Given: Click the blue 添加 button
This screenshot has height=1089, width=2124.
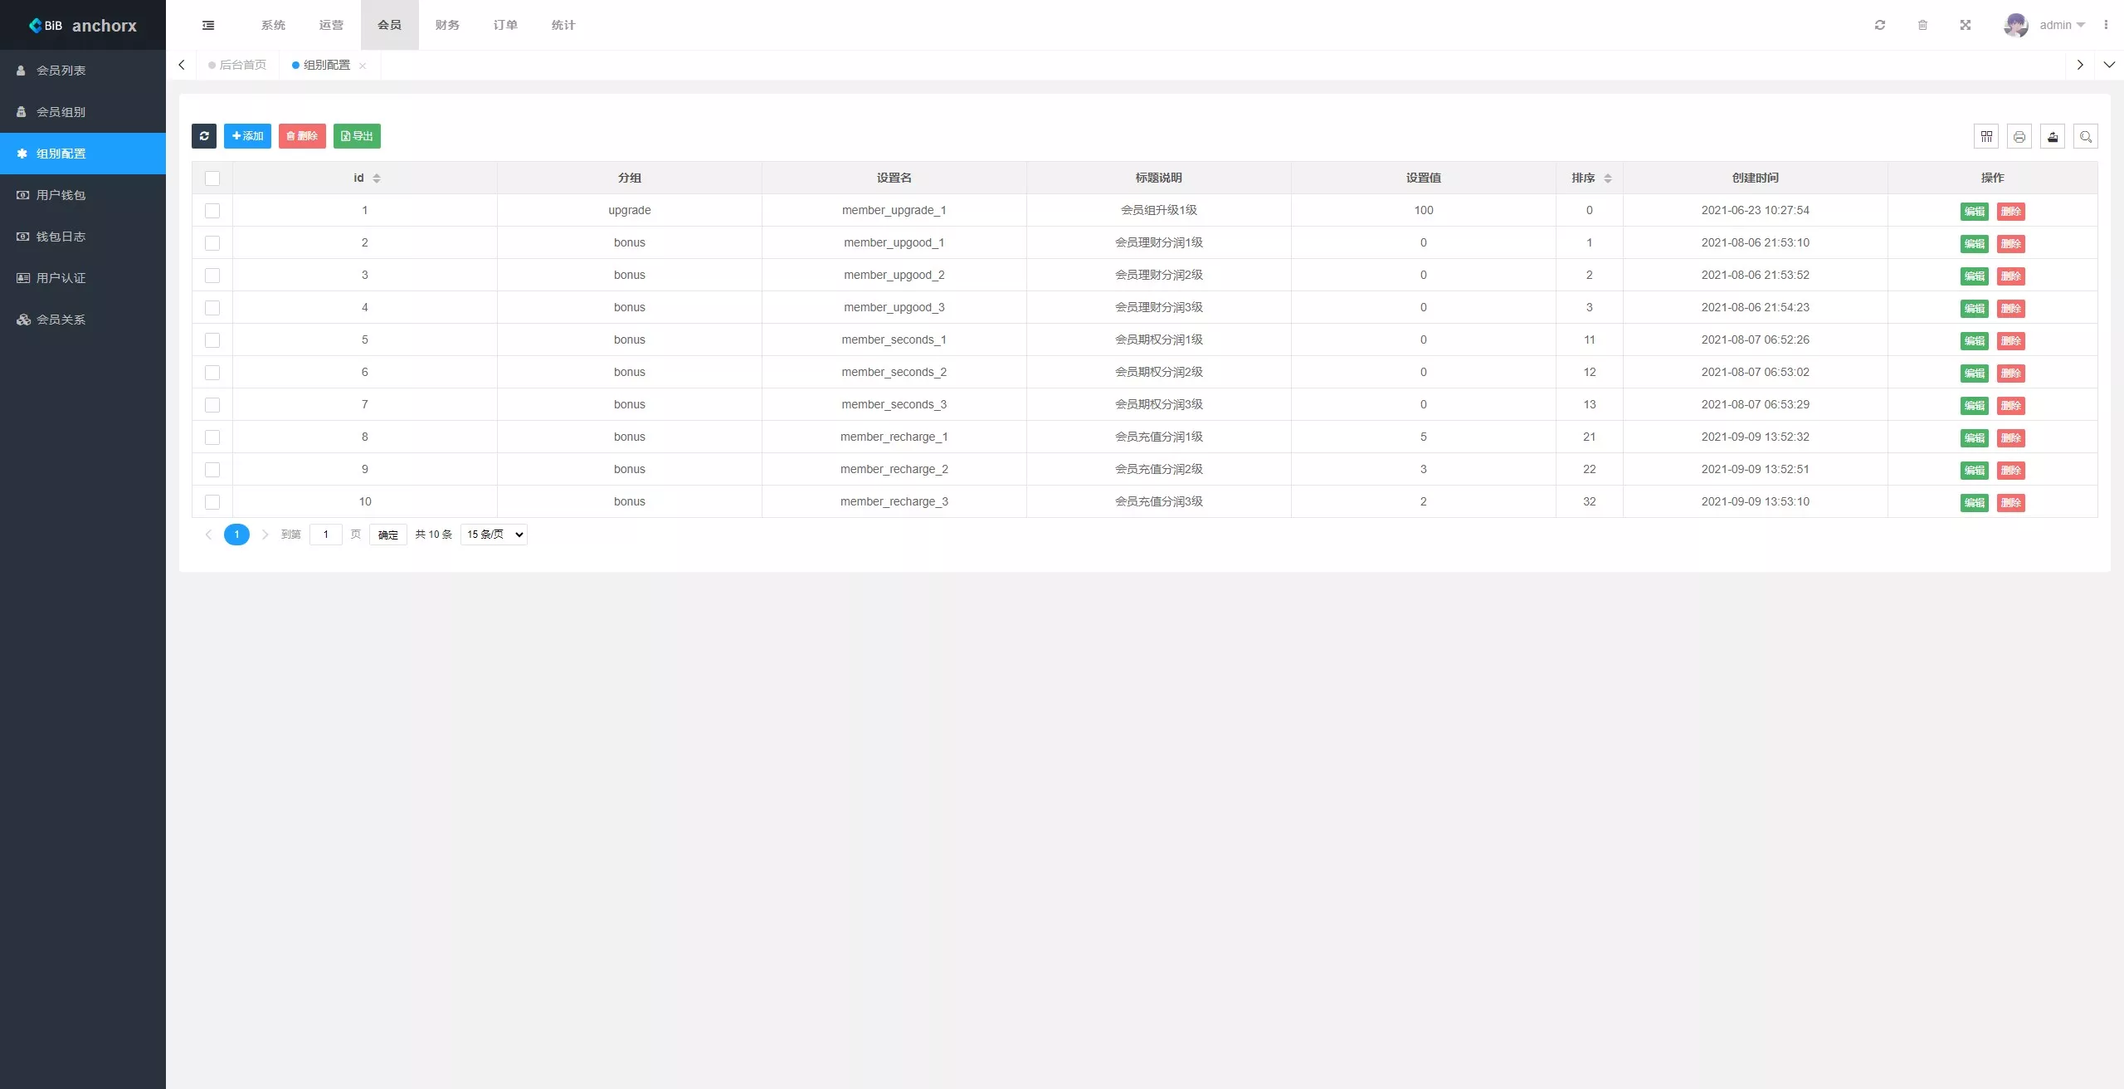Looking at the screenshot, I should point(247,136).
